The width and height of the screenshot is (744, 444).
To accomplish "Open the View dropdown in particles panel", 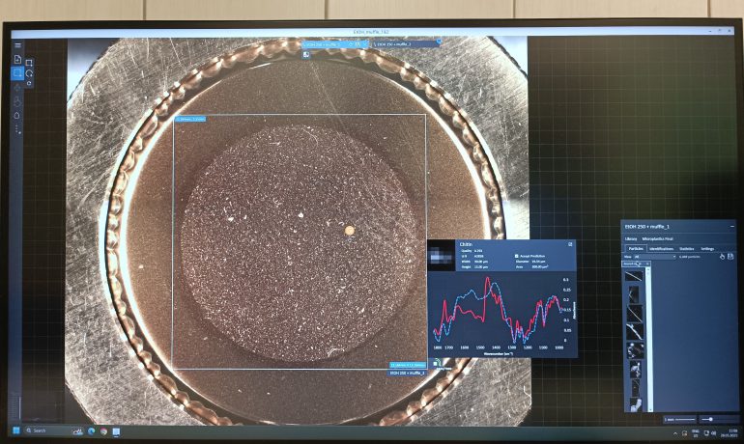I will tap(653, 256).
